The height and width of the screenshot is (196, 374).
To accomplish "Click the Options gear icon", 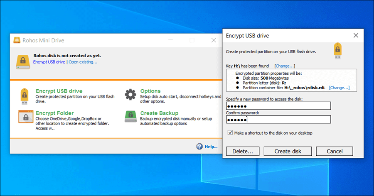I will coord(130,95).
